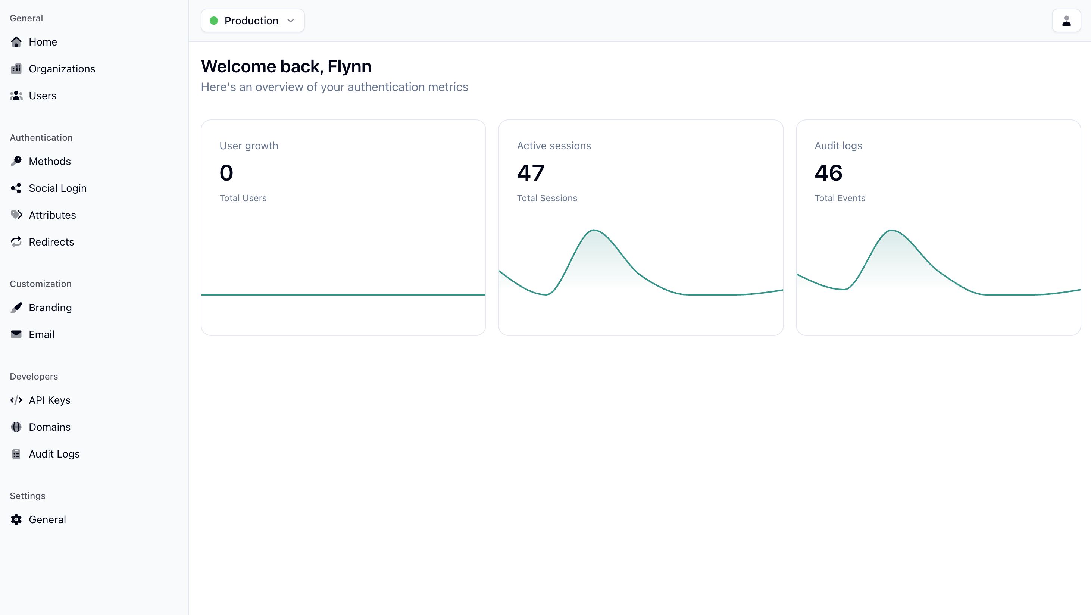Click the Users group icon
The width and height of the screenshot is (1091, 615).
point(16,96)
